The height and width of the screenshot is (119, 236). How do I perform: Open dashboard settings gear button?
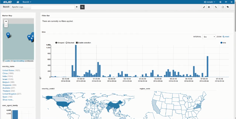coord(209,7)
